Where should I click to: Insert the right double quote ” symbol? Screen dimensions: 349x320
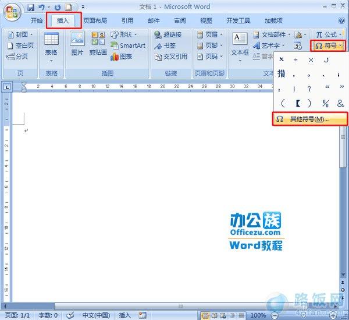(x=341, y=87)
